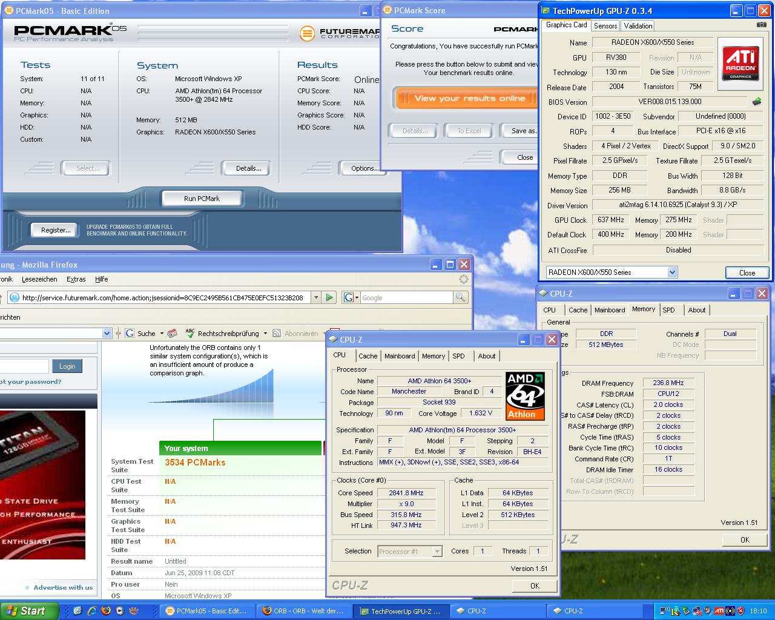Expand the Rechtschreibprüfung dropdown arrow
The image size is (775, 620).
[x=265, y=334]
